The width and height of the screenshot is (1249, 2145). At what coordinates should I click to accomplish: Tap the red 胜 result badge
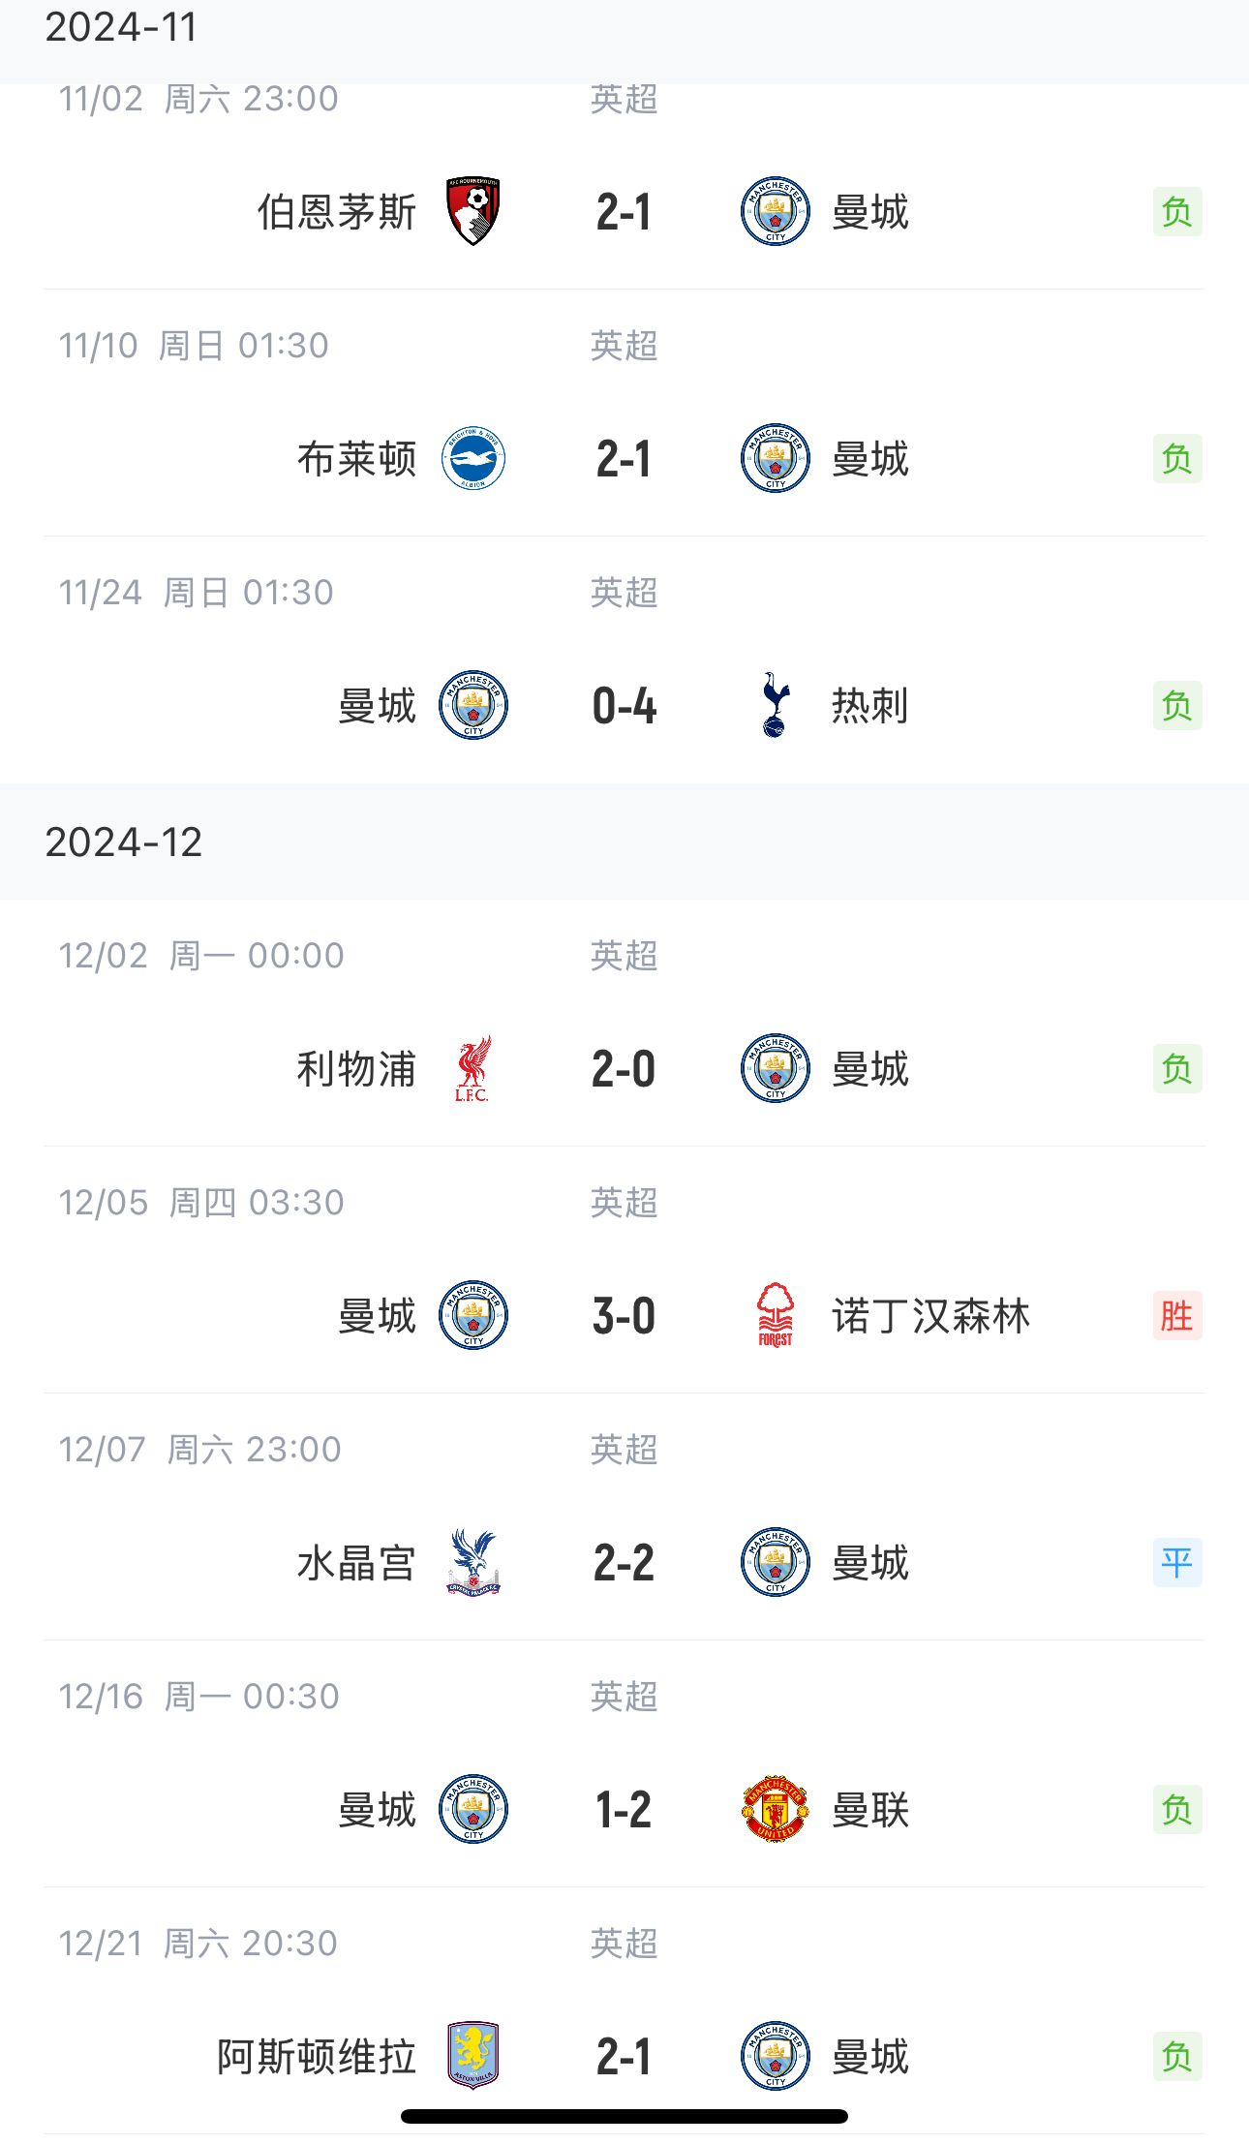click(x=1176, y=1315)
